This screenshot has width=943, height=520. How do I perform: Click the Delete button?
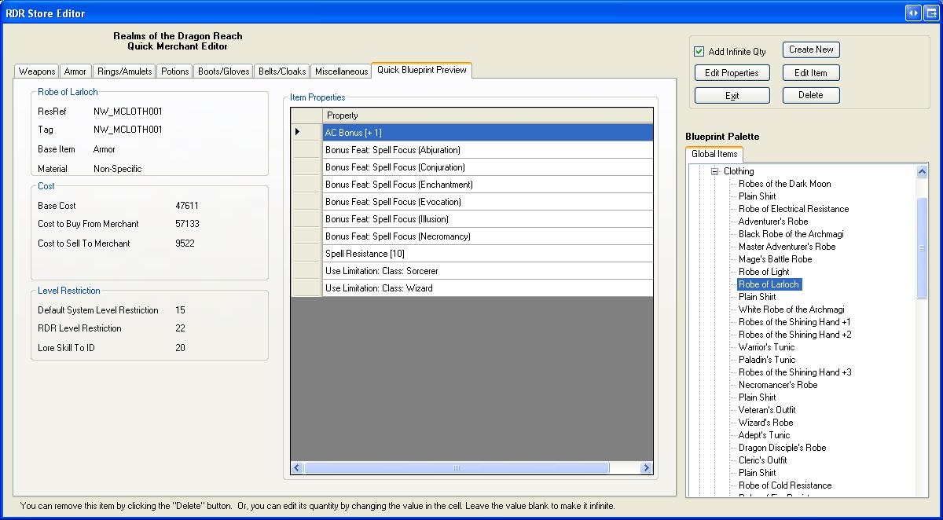pyautogui.click(x=811, y=95)
